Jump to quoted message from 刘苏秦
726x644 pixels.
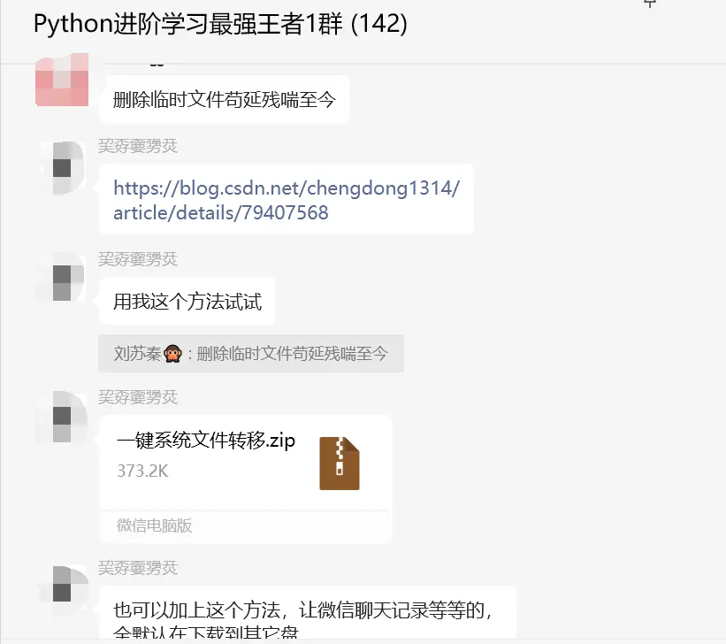tap(251, 354)
